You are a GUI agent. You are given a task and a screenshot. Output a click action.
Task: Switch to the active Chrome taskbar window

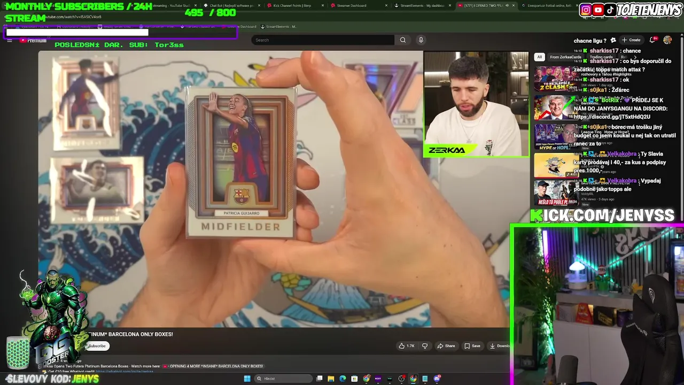coord(413,379)
